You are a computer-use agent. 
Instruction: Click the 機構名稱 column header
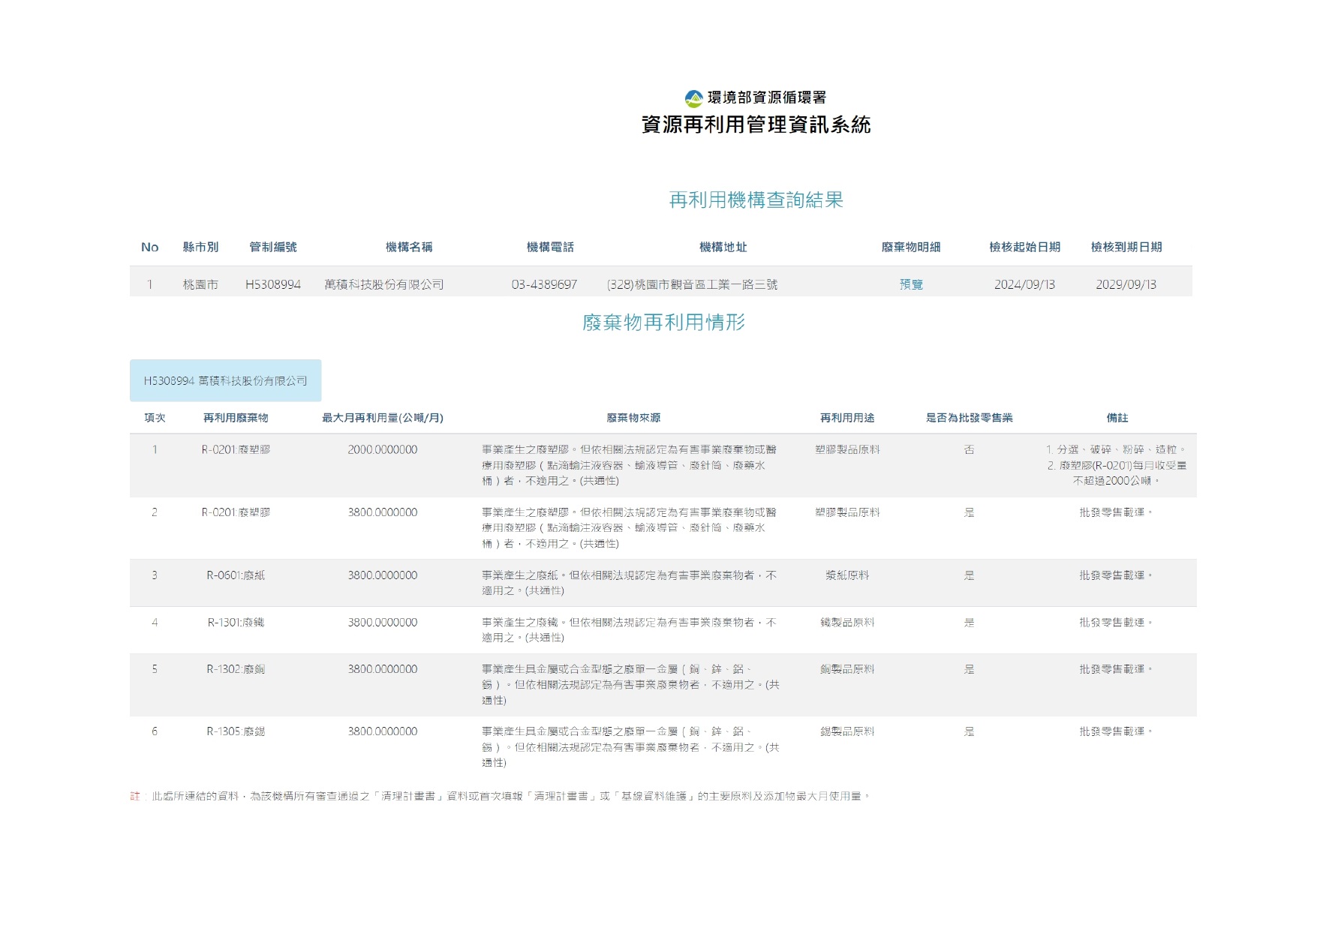pyautogui.click(x=409, y=248)
